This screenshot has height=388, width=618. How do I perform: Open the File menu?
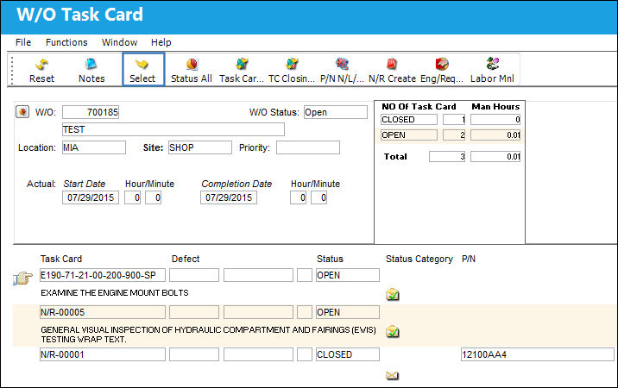[x=23, y=42]
